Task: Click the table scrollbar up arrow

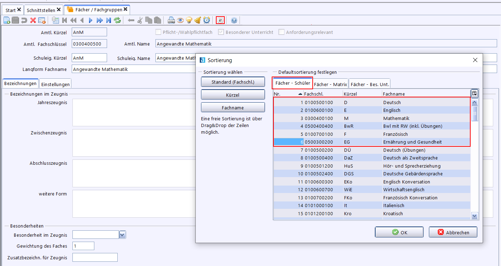Action: [475, 103]
